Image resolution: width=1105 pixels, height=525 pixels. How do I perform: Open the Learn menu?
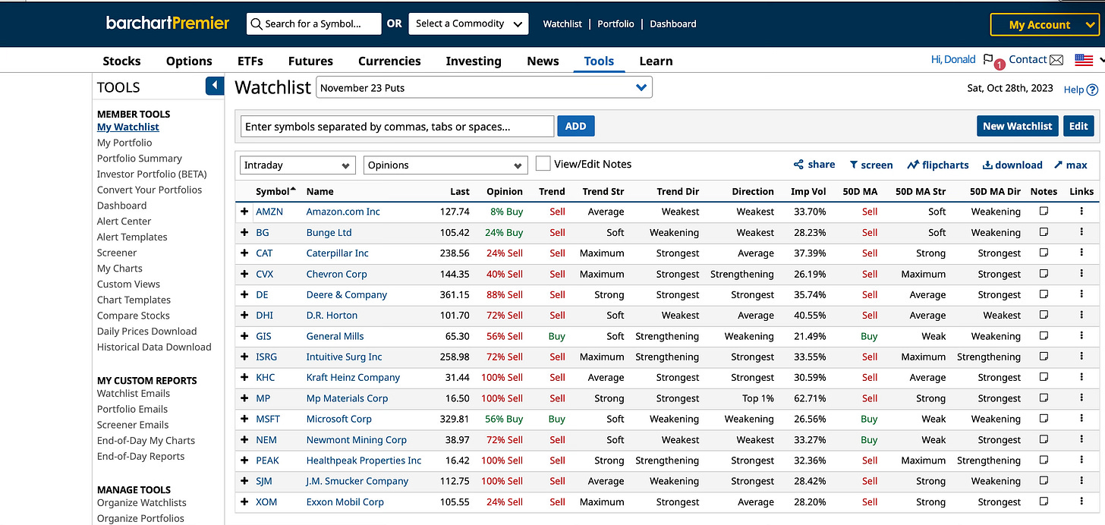click(656, 61)
